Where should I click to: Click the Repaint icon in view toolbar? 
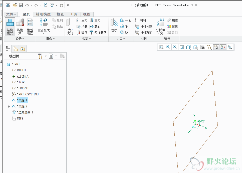[182, 47]
